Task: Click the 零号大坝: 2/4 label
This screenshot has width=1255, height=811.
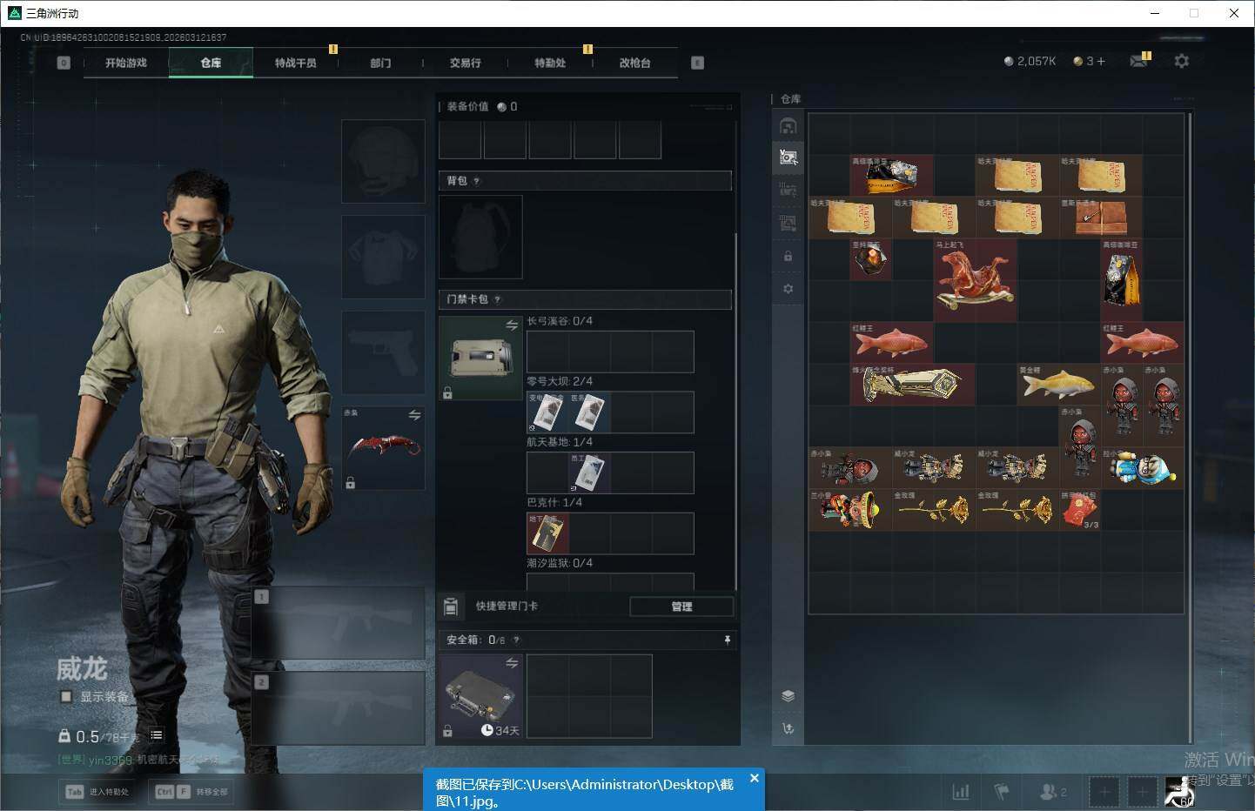Action: click(x=560, y=381)
